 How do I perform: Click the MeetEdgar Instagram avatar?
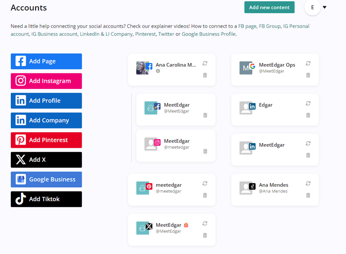(151, 144)
